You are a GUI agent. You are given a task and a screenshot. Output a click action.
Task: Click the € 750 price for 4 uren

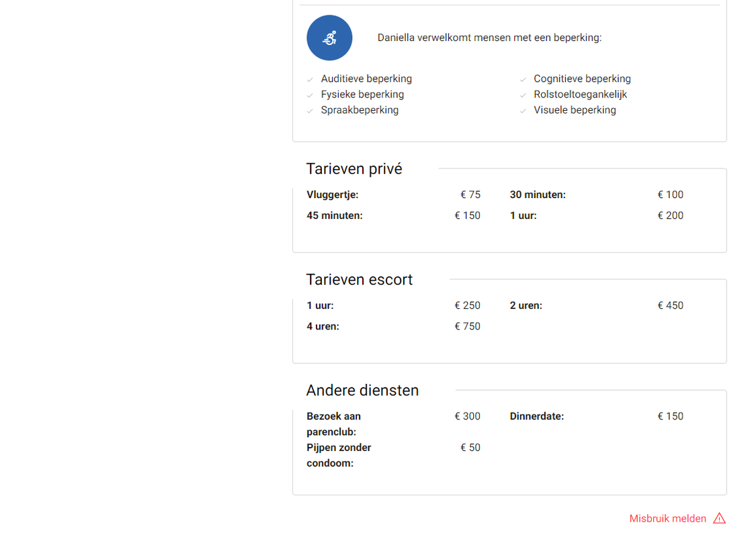(x=467, y=326)
